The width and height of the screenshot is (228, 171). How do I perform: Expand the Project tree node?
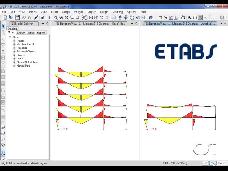(x=14, y=41)
